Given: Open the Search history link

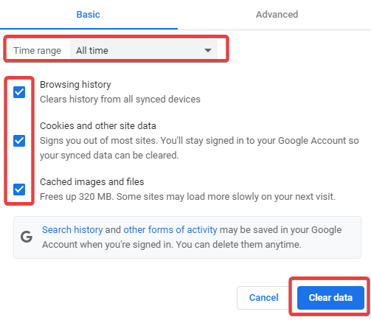Looking at the screenshot, I should point(72,230).
